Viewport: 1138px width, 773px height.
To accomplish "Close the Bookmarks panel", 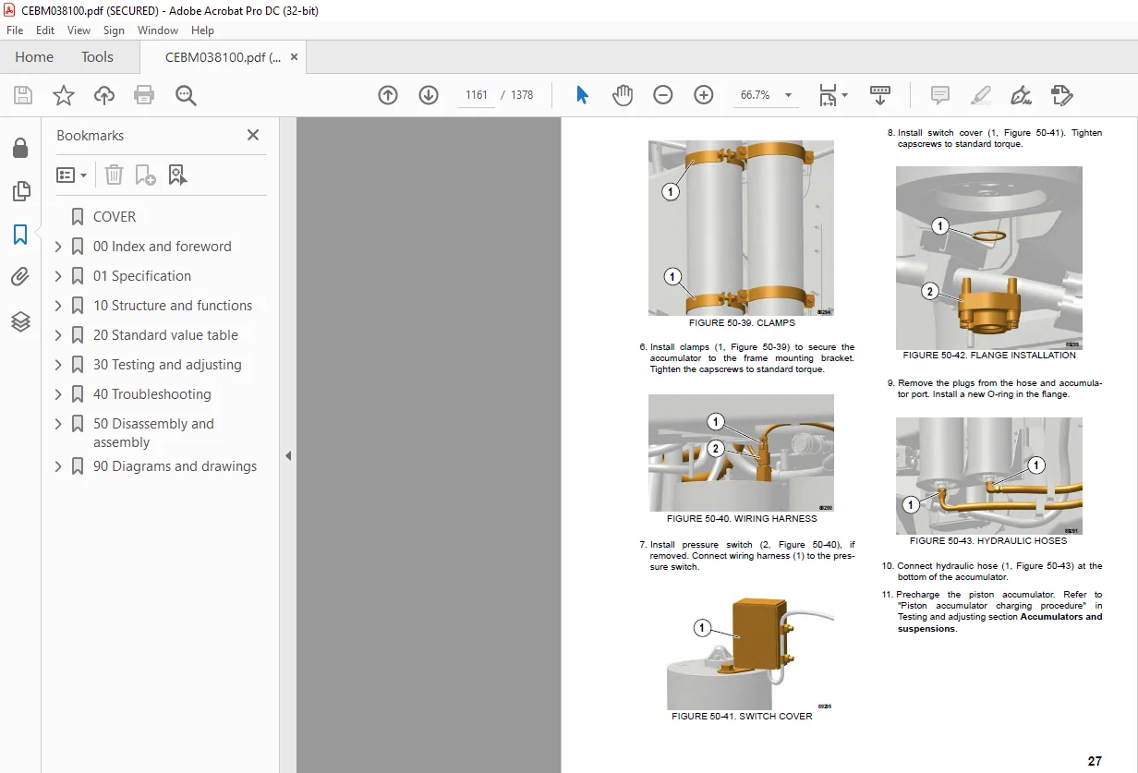I will pos(253,135).
